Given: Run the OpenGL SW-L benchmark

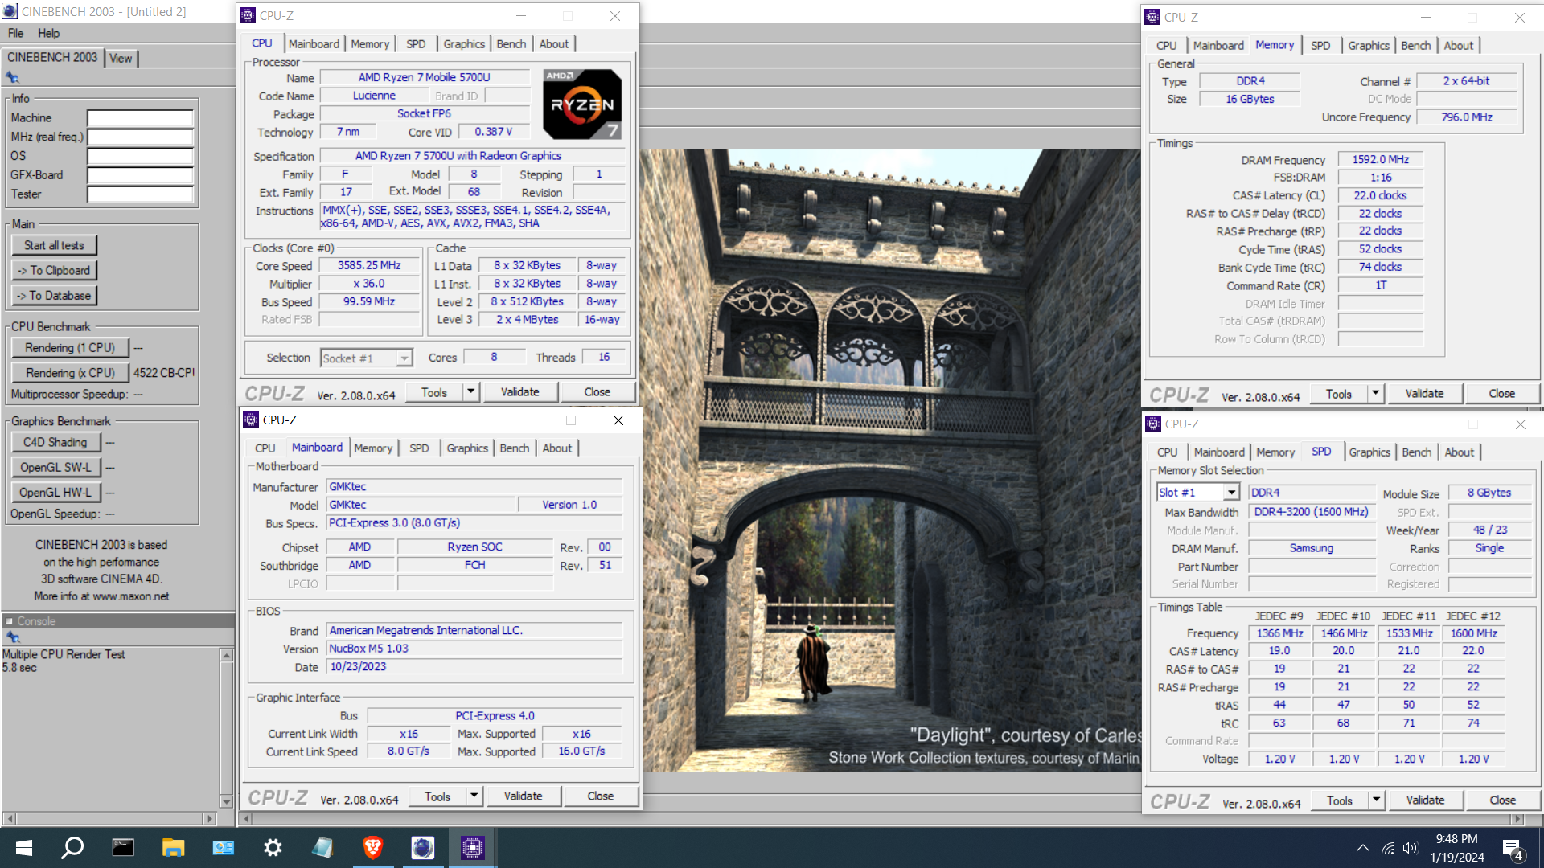Looking at the screenshot, I should click(55, 468).
